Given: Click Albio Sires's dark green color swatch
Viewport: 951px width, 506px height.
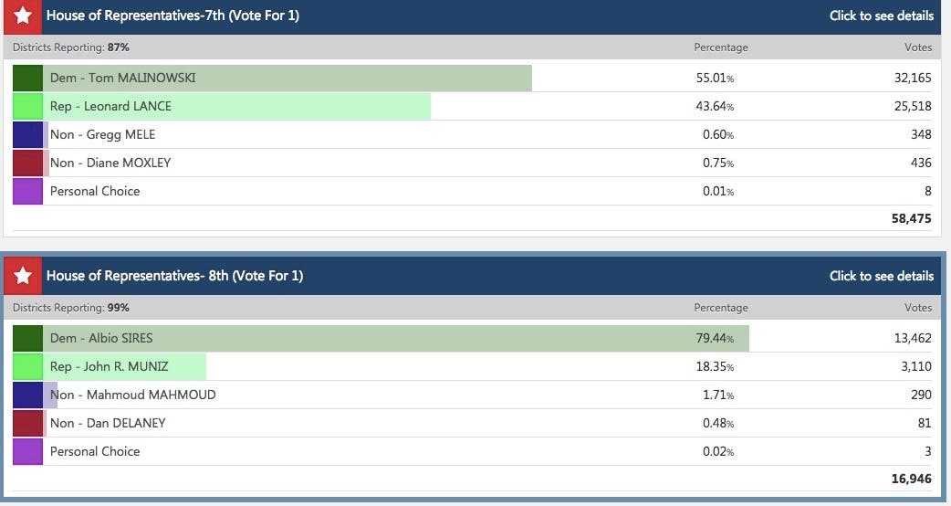Looking at the screenshot, I should (x=28, y=338).
